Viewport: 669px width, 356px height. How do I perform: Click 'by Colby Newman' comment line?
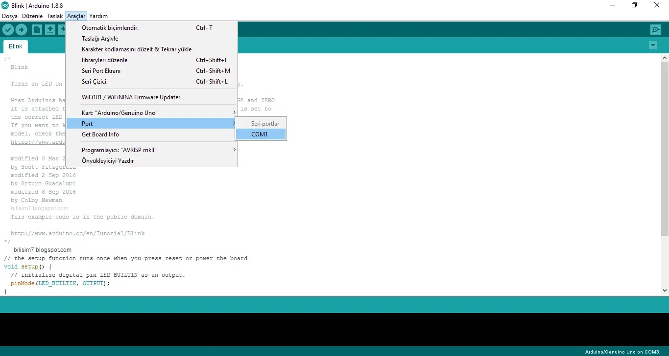tap(37, 200)
